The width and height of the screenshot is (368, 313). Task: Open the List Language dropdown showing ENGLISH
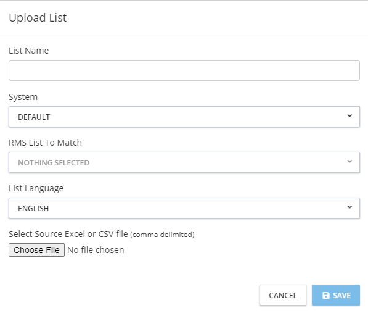point(184,208)
